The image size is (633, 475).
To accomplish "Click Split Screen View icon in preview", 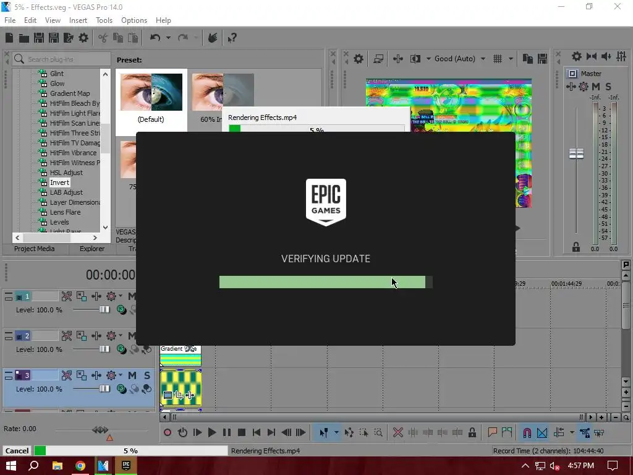I will coord(415,59).
